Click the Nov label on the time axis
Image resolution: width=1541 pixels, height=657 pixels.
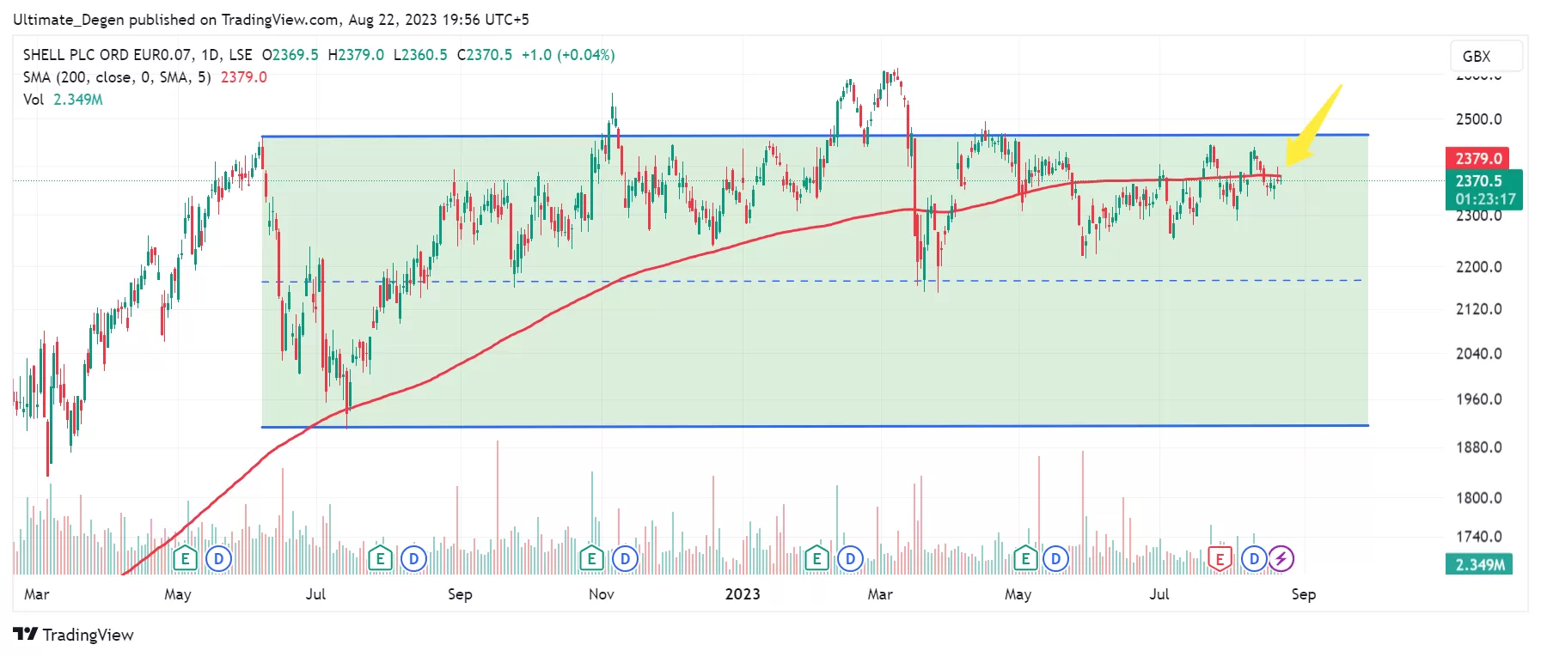tap(602, 594)
